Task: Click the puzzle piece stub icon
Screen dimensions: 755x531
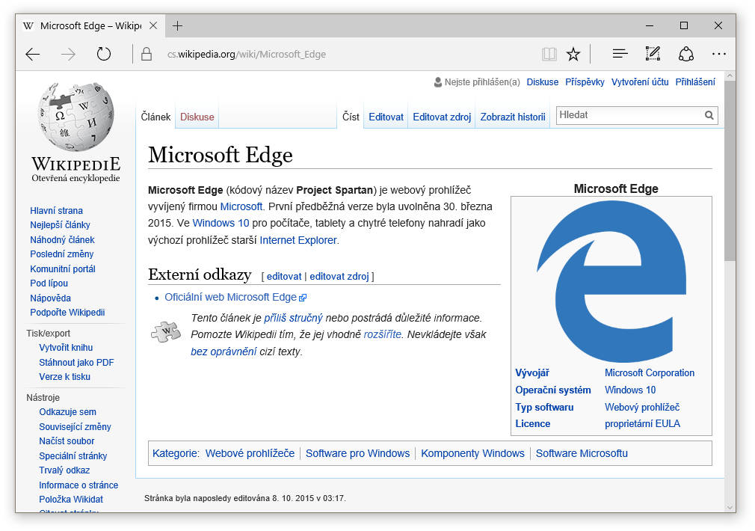Action: [166, 331]
